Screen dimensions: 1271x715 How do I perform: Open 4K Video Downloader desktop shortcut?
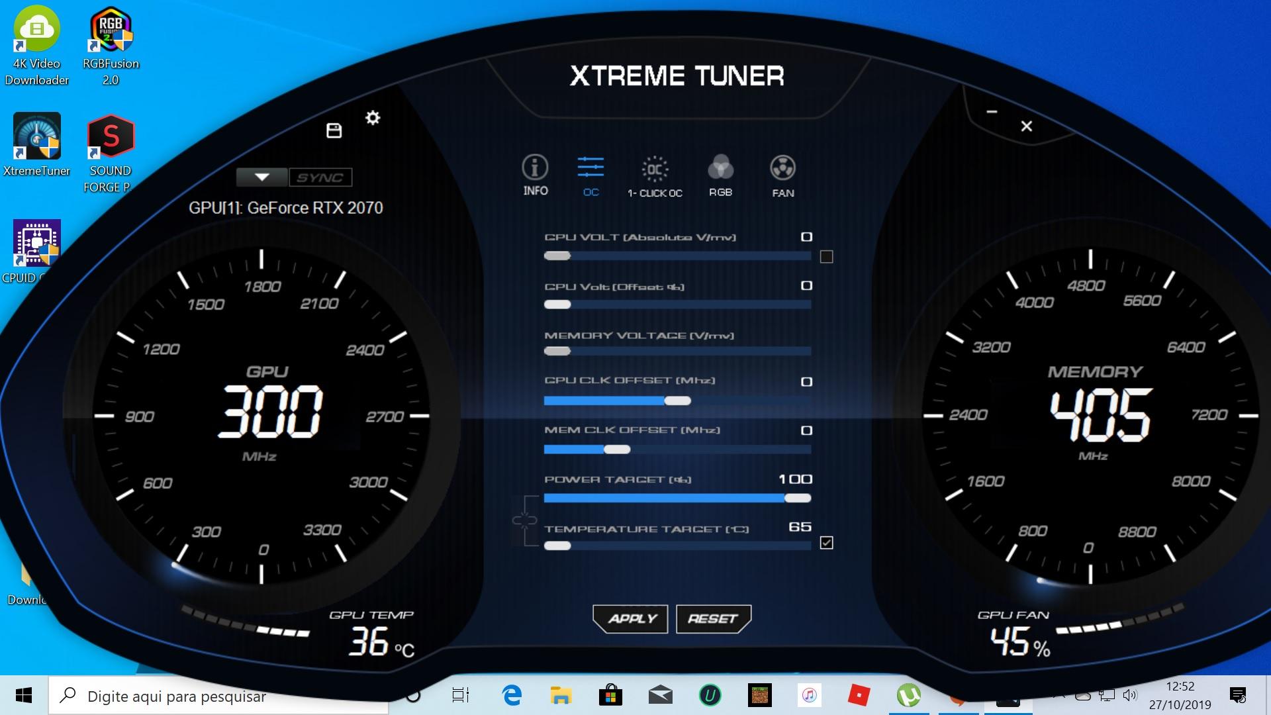click(x=37, y=46)
